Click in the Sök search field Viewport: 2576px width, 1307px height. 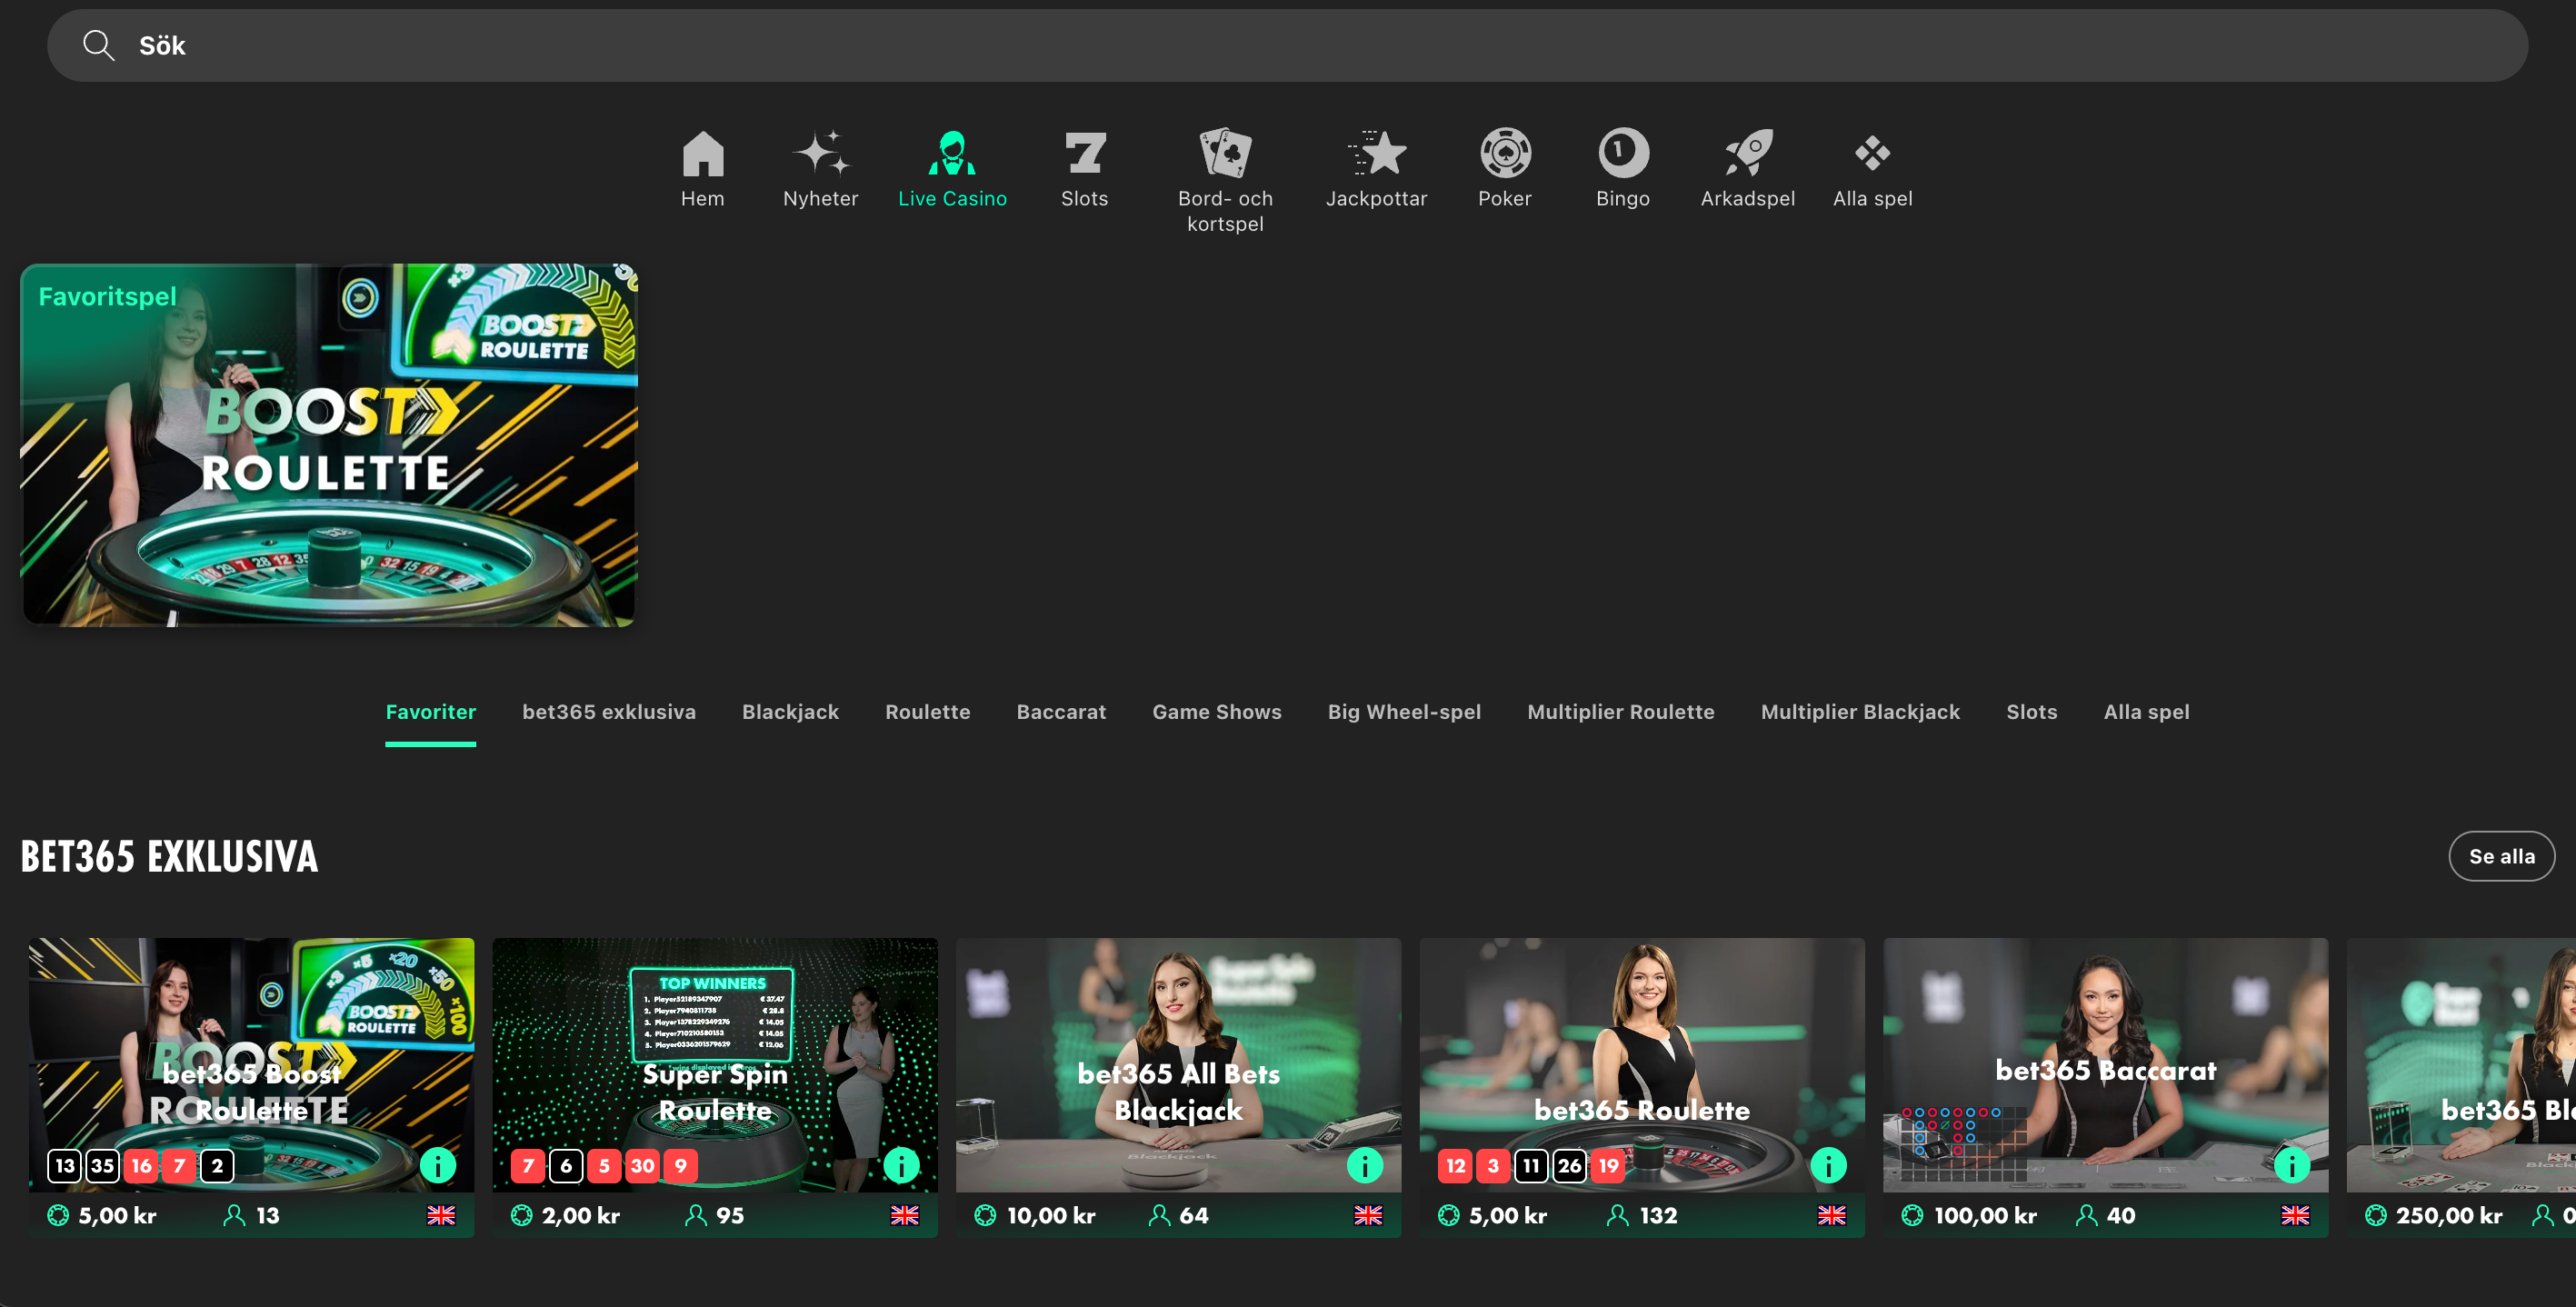1287,45
